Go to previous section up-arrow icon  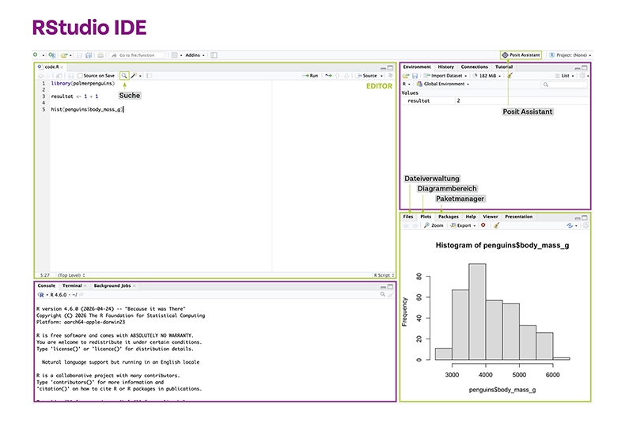(x=337, y=75)
